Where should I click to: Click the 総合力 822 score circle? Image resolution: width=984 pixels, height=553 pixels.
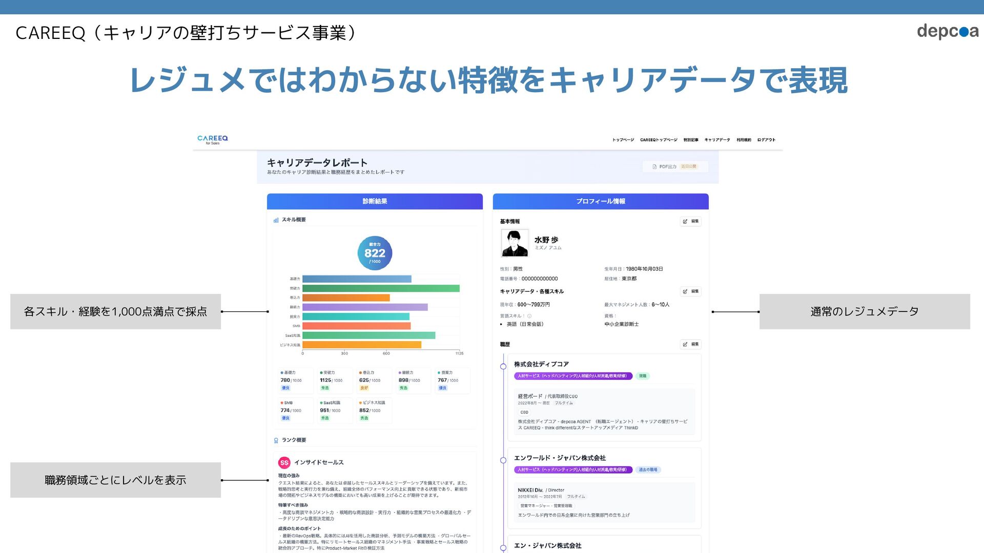point(375,253)
